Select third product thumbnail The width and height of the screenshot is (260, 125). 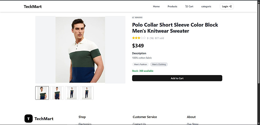coord(72,93)
